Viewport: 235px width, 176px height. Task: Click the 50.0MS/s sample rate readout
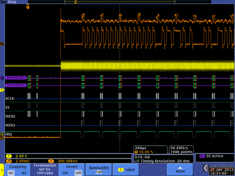179,148
